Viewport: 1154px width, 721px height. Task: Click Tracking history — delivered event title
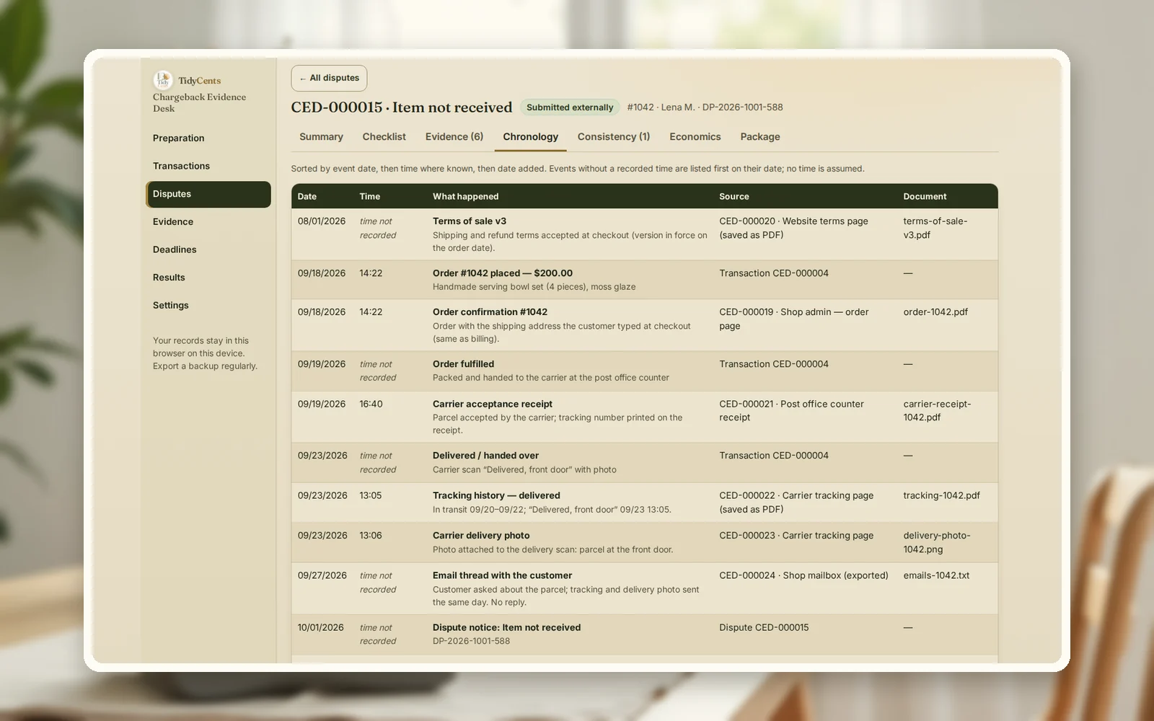tap(496, 495)
